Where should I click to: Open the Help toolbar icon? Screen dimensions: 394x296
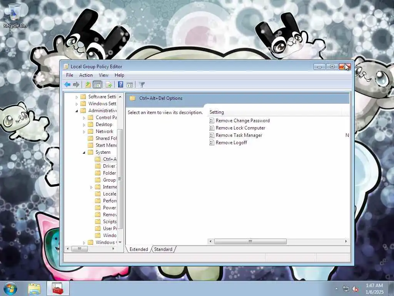click(x=120, y=84)
